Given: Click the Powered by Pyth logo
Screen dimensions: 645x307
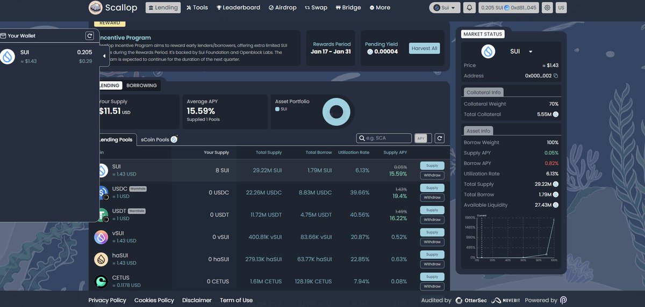Looking at the screenshot, I should pos(563,301).
